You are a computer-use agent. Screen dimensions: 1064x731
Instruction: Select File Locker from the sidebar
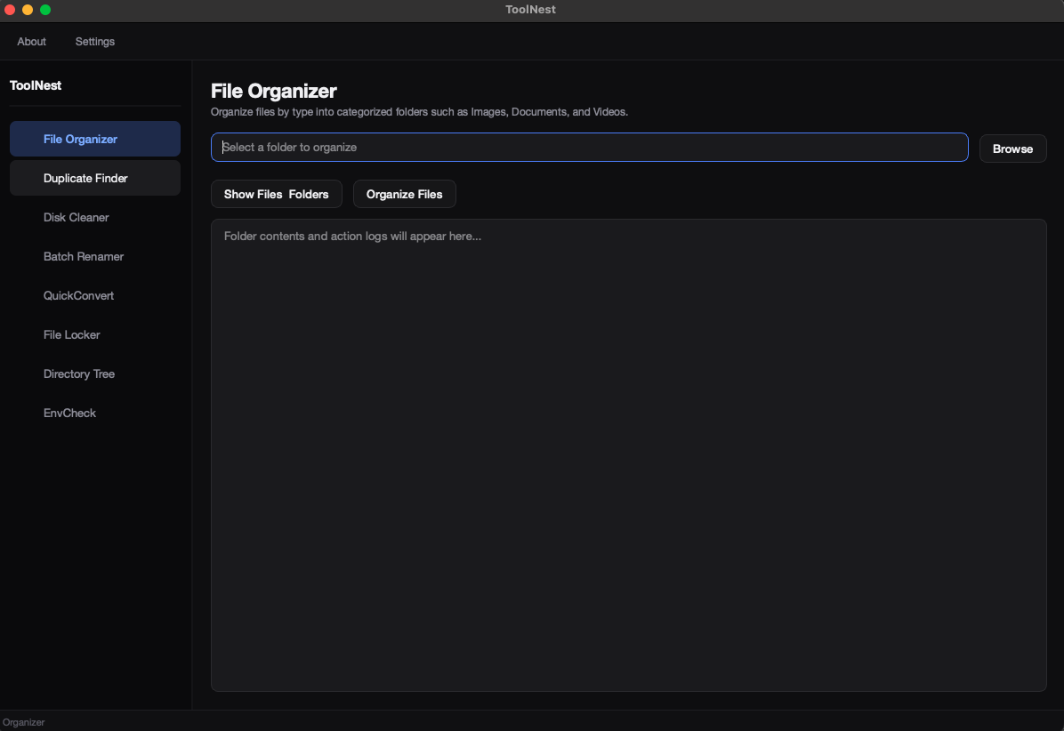pos(95,335)
